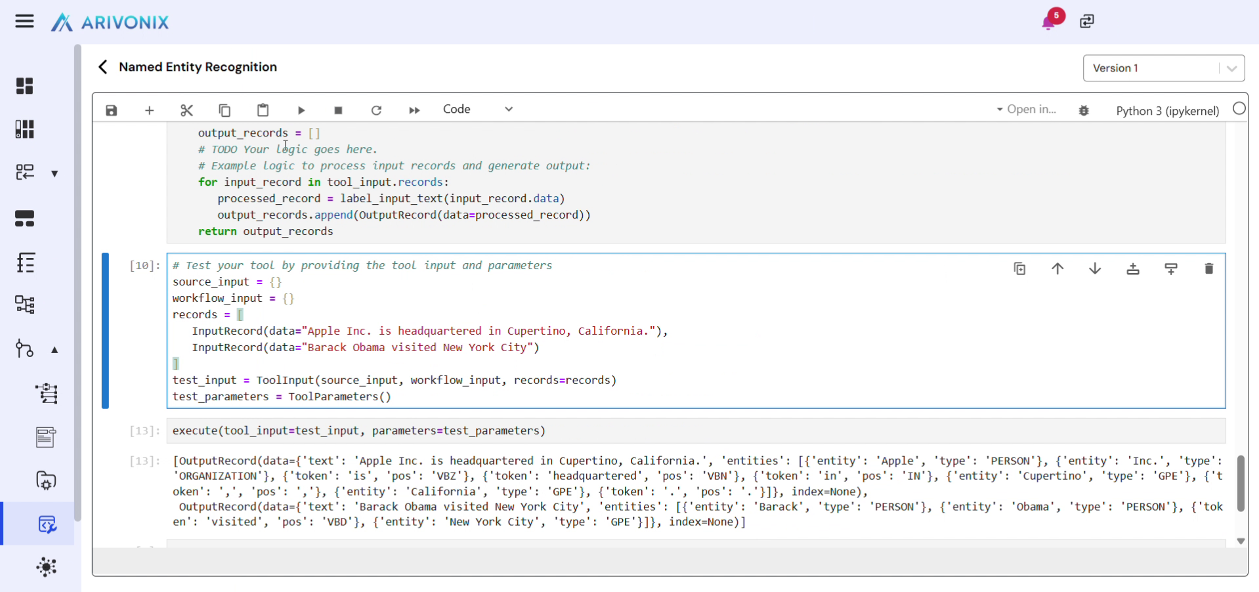
Task: Move the active cell up
Action: (1057, 268)
